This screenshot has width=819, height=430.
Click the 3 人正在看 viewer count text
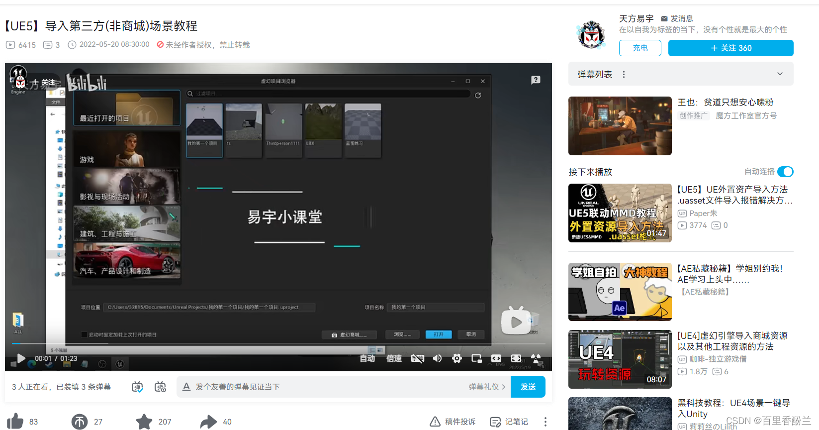61,387
